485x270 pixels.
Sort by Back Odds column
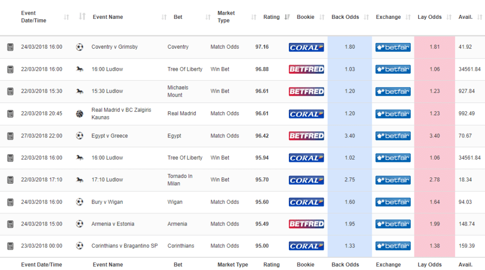[x=366, y=17]
